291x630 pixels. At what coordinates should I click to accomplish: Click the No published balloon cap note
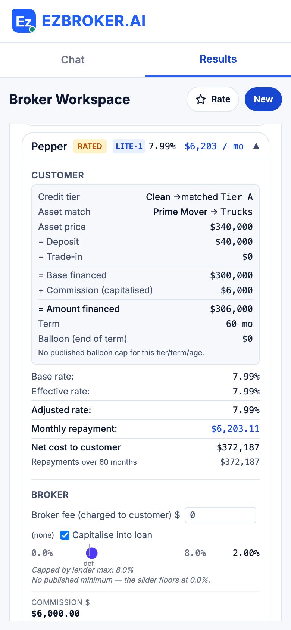121,353
